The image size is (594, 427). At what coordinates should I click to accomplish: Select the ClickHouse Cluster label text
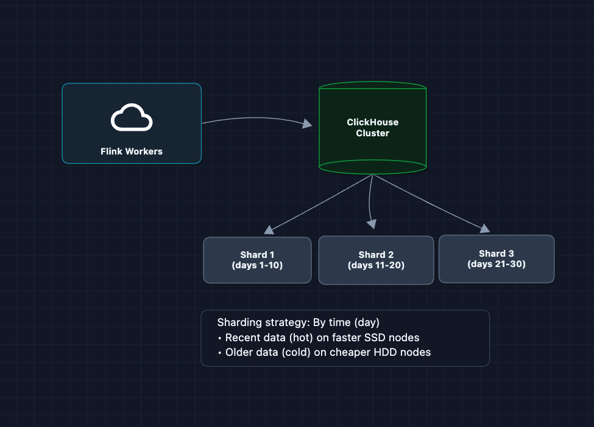[x=372, y=128]
